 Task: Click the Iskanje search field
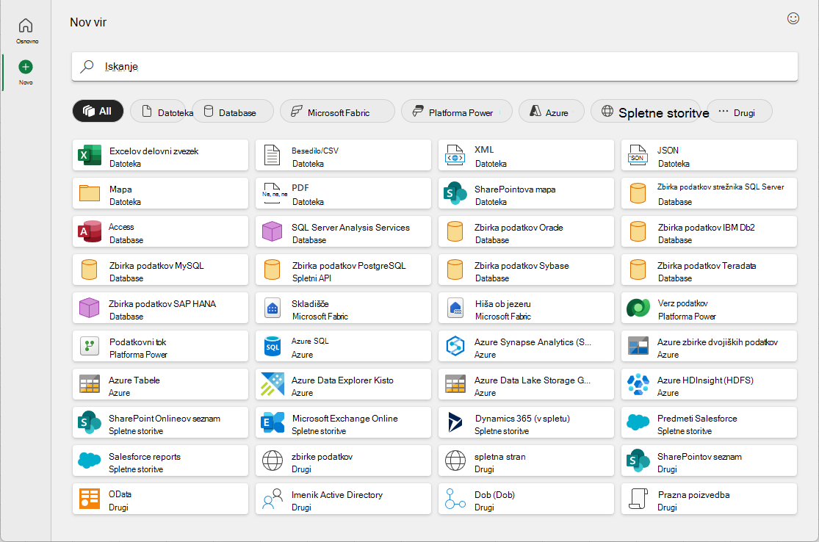click(435, 66)
